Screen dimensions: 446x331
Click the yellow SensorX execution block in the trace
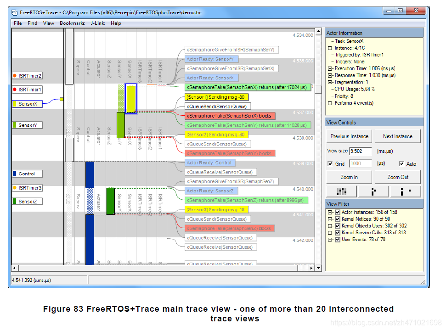click(131, 99)
